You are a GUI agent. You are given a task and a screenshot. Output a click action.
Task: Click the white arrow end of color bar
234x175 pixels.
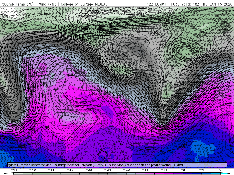coord(9,174)
